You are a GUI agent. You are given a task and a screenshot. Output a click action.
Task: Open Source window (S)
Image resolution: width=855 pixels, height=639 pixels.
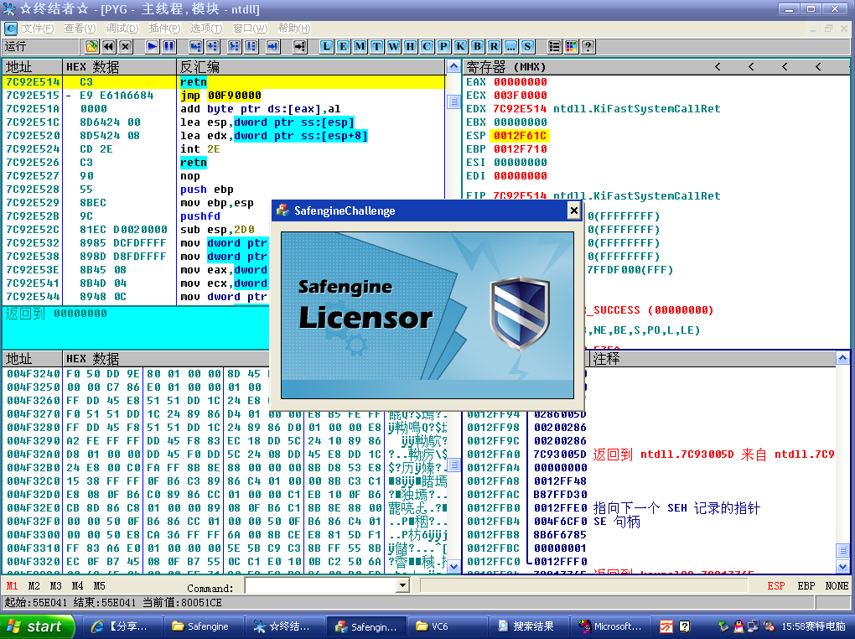527,46
